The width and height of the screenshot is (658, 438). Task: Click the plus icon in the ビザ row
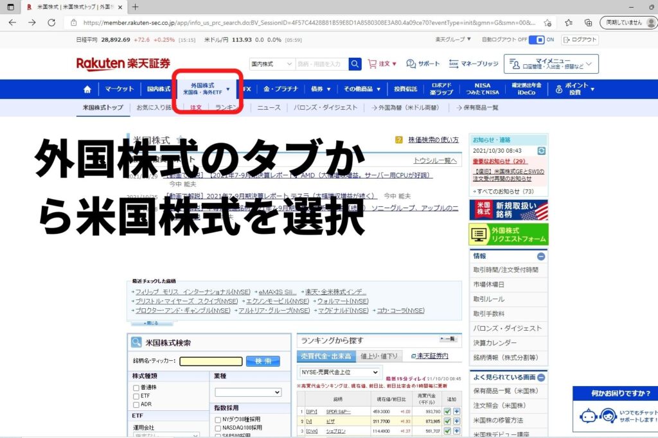pyautogui.click(x=456, y=421)
